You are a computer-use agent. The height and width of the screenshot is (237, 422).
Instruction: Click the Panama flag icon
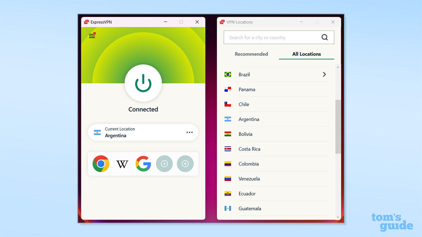pos(228,90)
